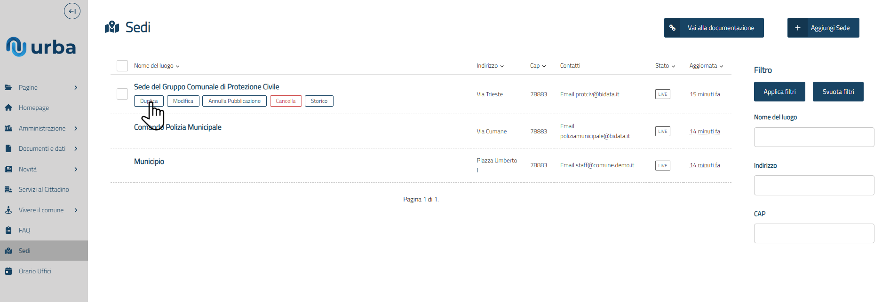882x302 pixels.
Task: Expand the Pagine sidebar submenu
Action: tap(76, 87)
